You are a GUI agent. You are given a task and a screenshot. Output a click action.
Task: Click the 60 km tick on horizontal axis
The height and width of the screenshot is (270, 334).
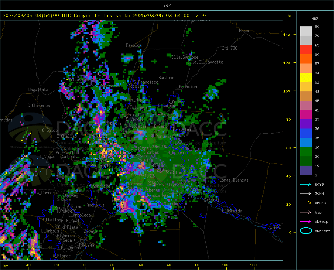click(169, 265)
